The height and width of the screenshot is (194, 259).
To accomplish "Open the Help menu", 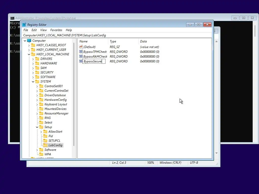I will tap(69, 30).
